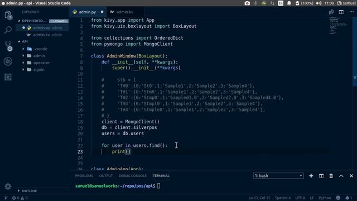Switch to the Problems panel tab

(x=84, y=176)
